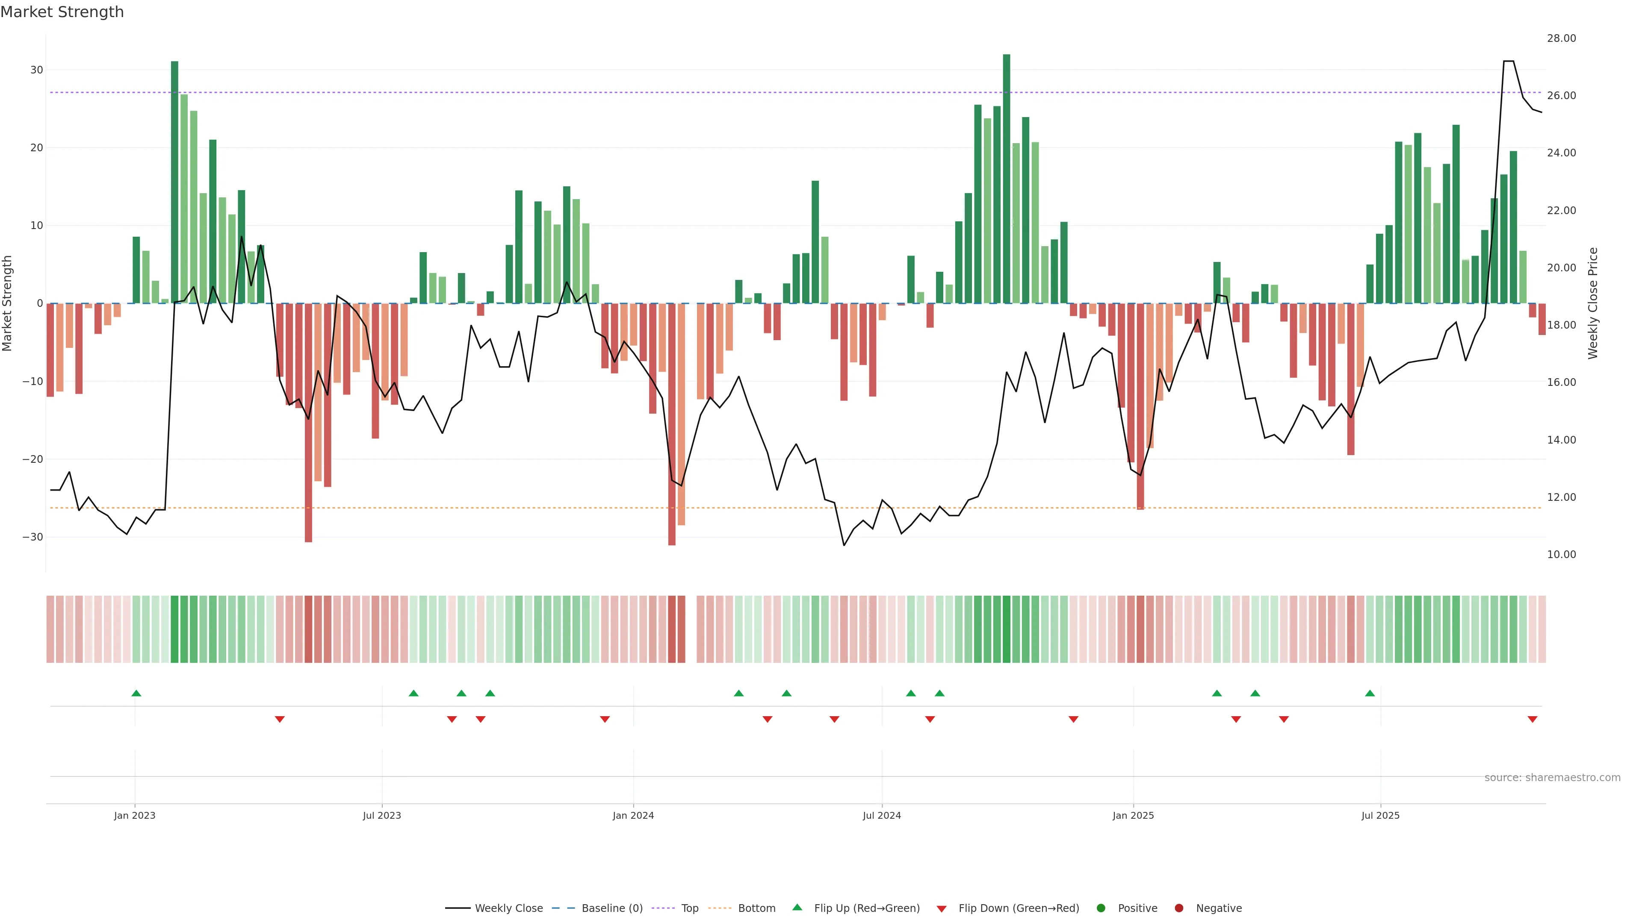This screenshot has height=923, width=1642.
Task: Click the green flip-up marker just before Jul 2025
Action: coord(1370,693)
